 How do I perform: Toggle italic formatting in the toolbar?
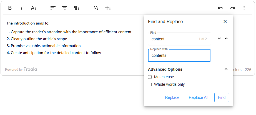pyautogui.click(x=21, y=8)
